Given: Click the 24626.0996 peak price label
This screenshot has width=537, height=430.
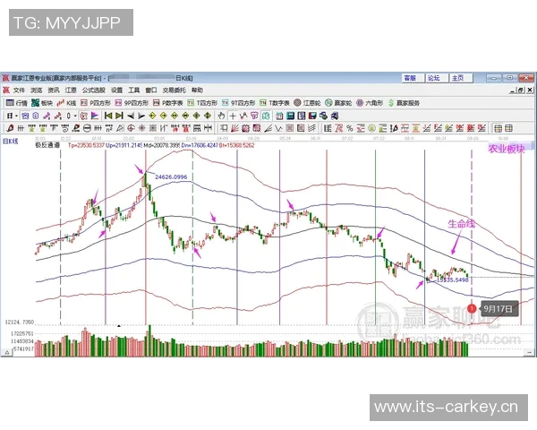Looking at the screenshot, I should (x=171, y=177).
